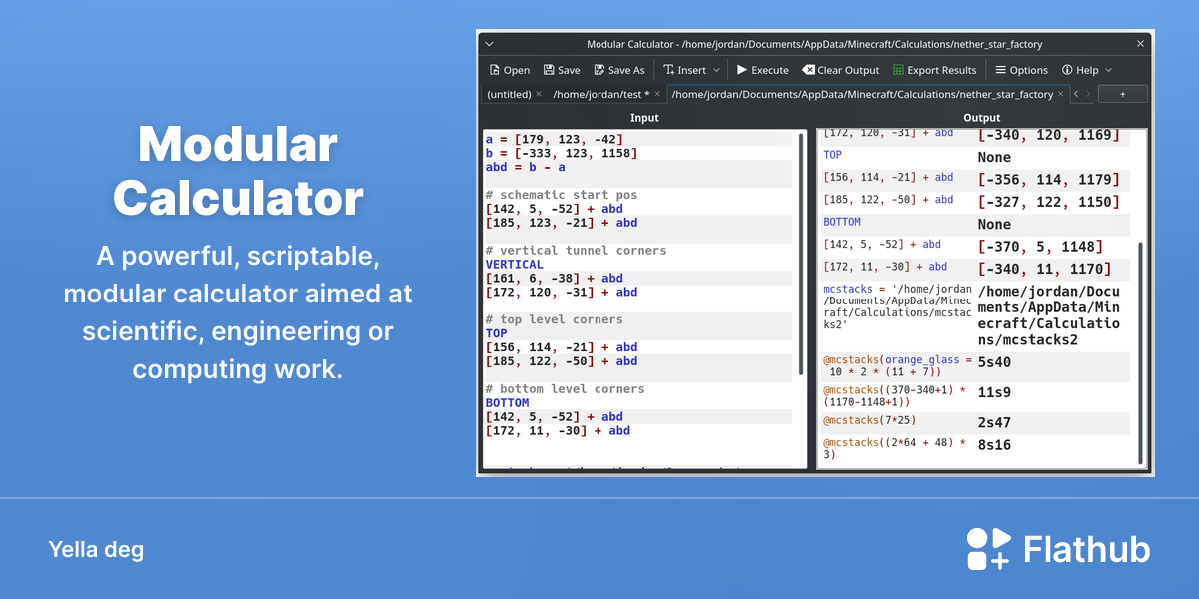Click the line 'b = [-333, 123, 1158]'

[x=561, y=153]
